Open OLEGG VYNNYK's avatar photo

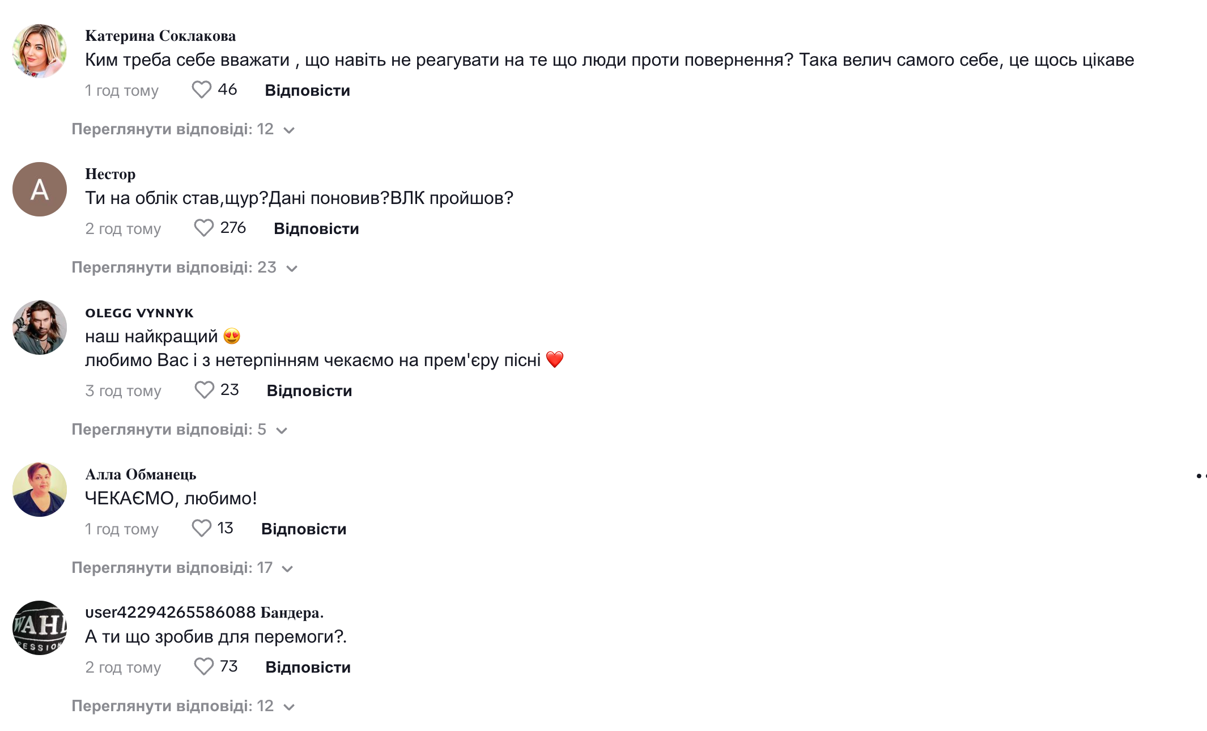[x=40, y=328]
